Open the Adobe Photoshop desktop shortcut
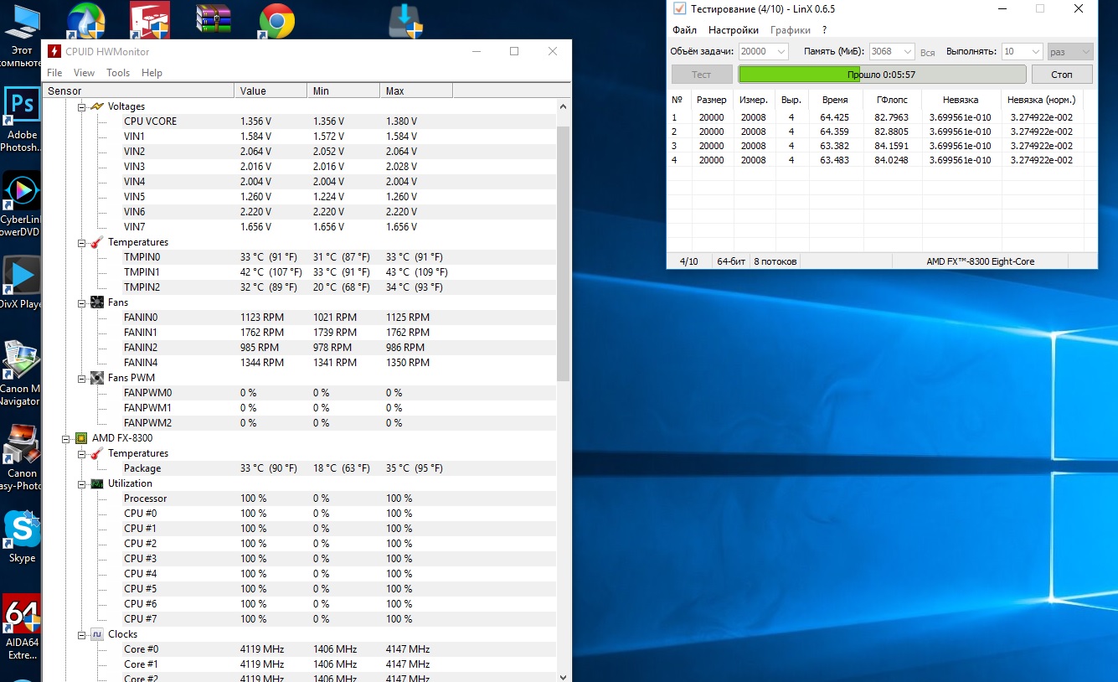The height and width of the screenshot is (682, 1118). tap(21, 120)
